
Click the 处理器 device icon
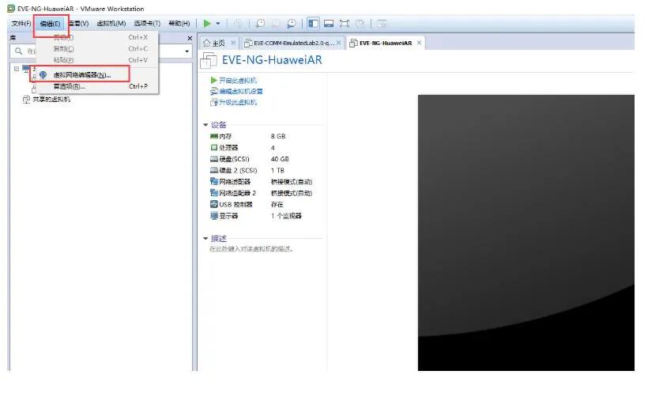[x=213, y=148]
